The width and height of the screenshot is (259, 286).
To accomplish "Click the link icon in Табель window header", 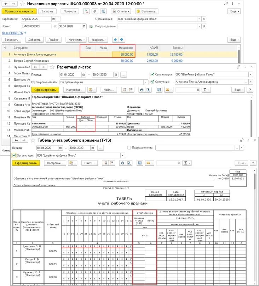I will pos(242,140).
